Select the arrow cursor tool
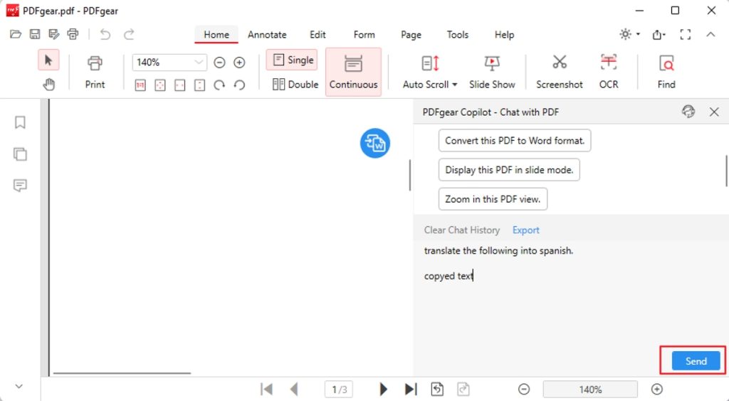The image size is (729, 401). pyautogui.click(x=48, y=60)
